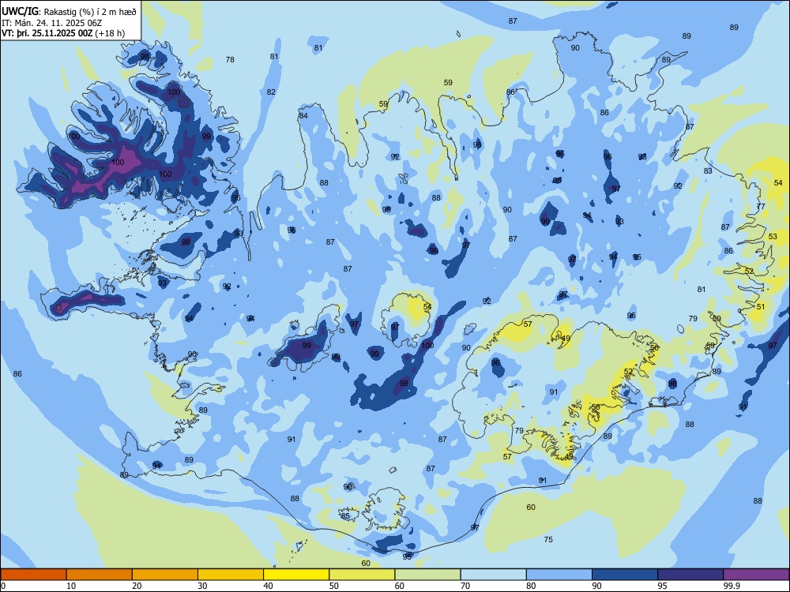Click the 0–10 dark orange legend swatch

pos(33,575)
